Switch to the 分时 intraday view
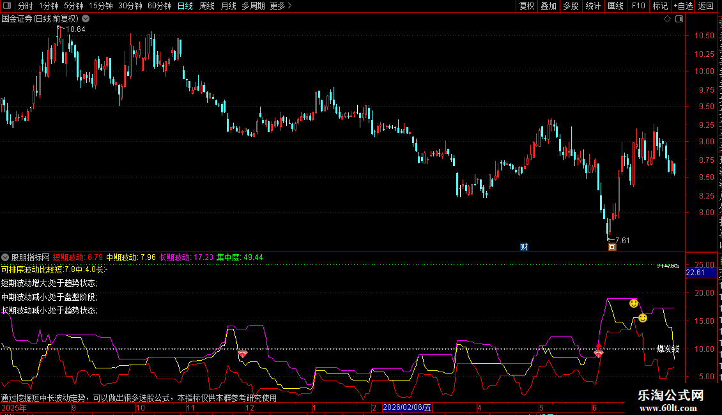The height and width of the screenshot is (415, 722). coord(26,6)
